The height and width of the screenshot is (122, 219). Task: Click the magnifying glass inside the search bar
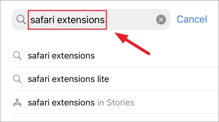tap(21, 20)
